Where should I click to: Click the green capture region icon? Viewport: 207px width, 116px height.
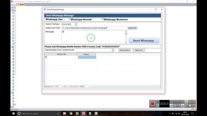[x=186, y=102]
